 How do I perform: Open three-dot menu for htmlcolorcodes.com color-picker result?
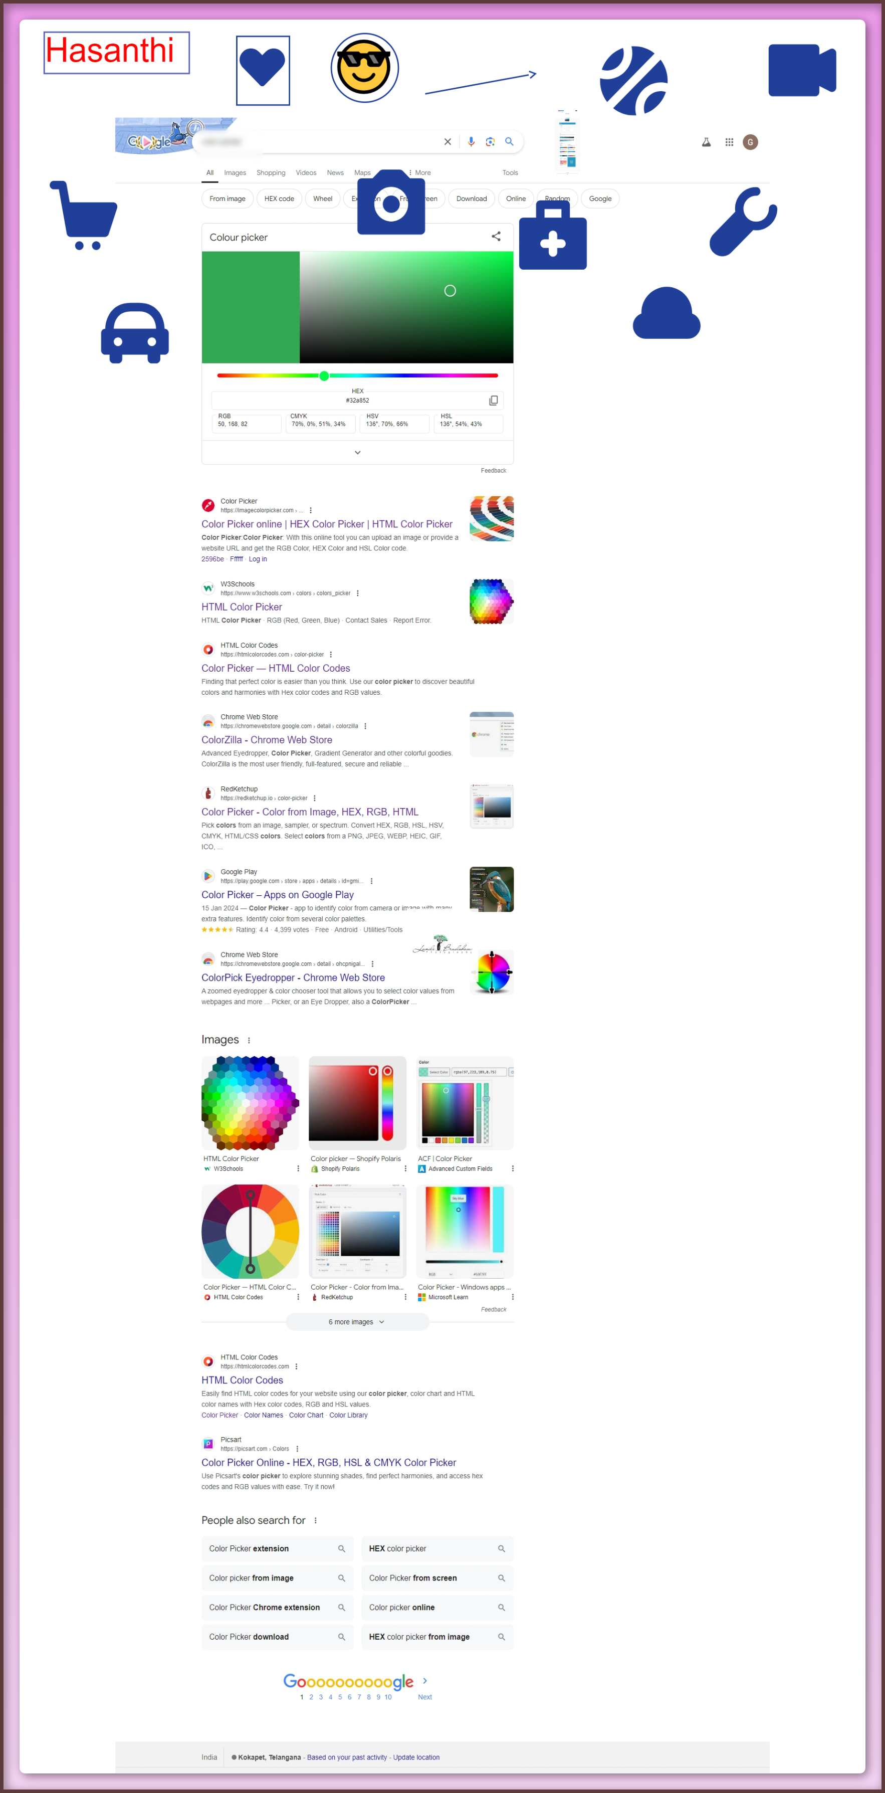(x=330, y=654)
